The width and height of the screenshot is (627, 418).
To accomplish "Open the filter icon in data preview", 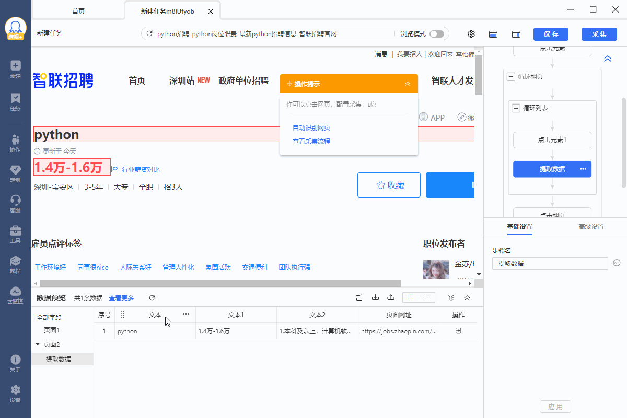I will (x=451, y=298).
